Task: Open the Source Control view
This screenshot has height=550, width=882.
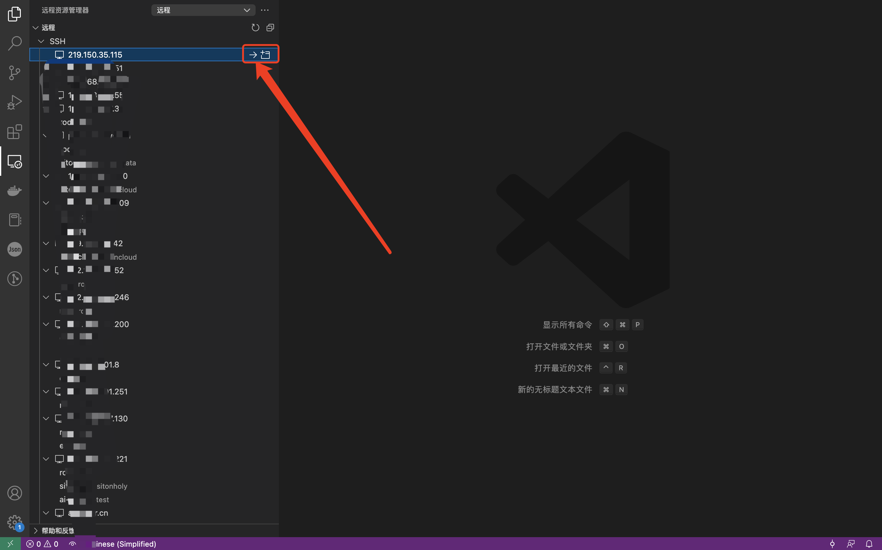Action: 15,72
